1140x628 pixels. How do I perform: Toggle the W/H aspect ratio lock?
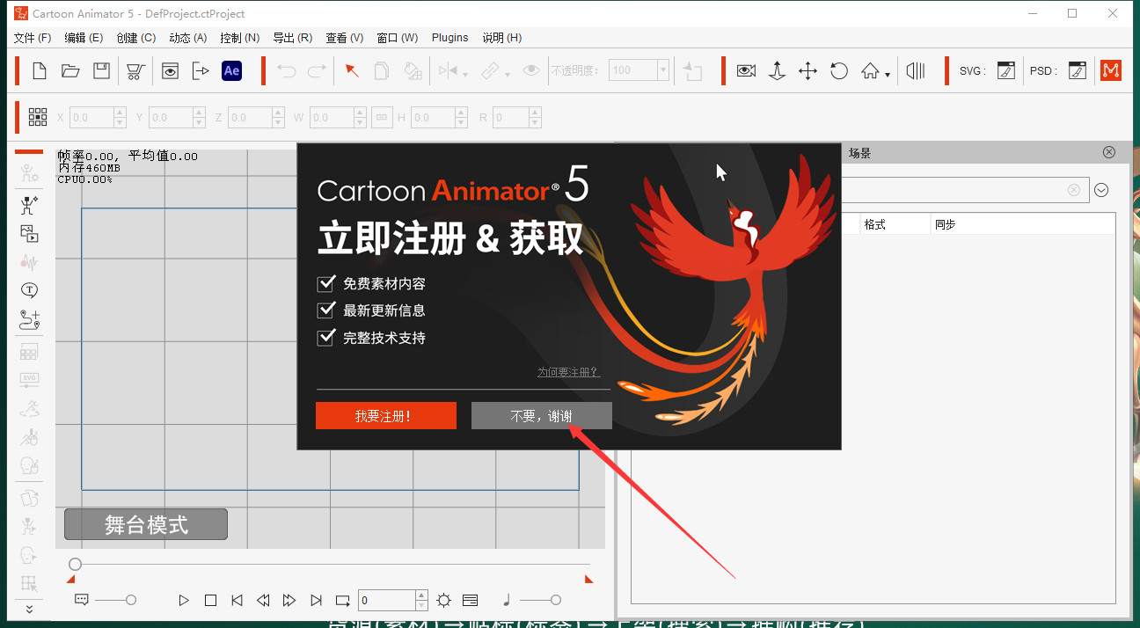381,117
